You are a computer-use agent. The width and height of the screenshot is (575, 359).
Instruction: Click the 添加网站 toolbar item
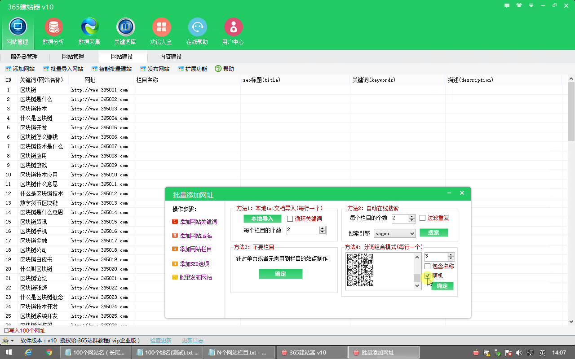pyautogui.click(x=20, y=69)
